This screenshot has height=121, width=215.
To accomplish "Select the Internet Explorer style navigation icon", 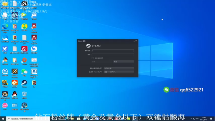I will click(x=5, y=73).
